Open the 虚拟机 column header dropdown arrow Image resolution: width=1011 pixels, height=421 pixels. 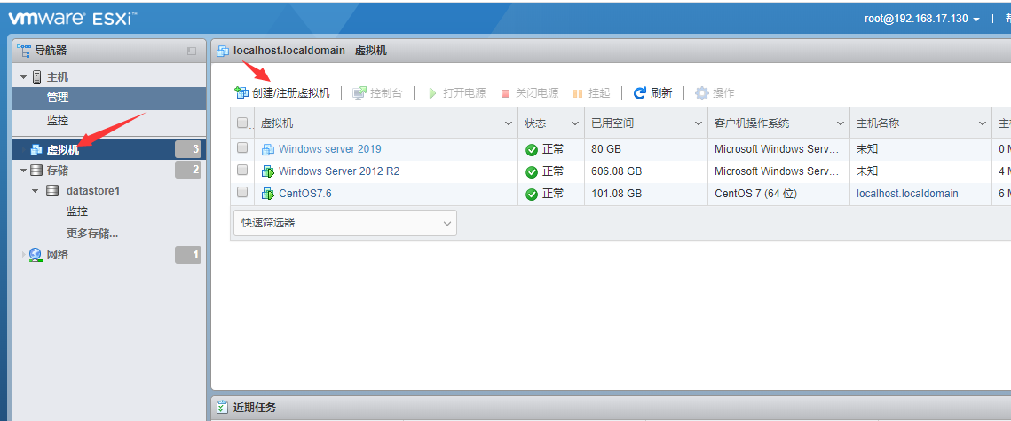[x=508, y=123]
